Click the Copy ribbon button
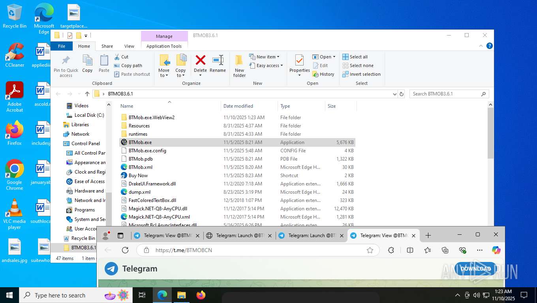Viewport: 537px width, 303px height. pyautogui.click(x=87, y=64)
